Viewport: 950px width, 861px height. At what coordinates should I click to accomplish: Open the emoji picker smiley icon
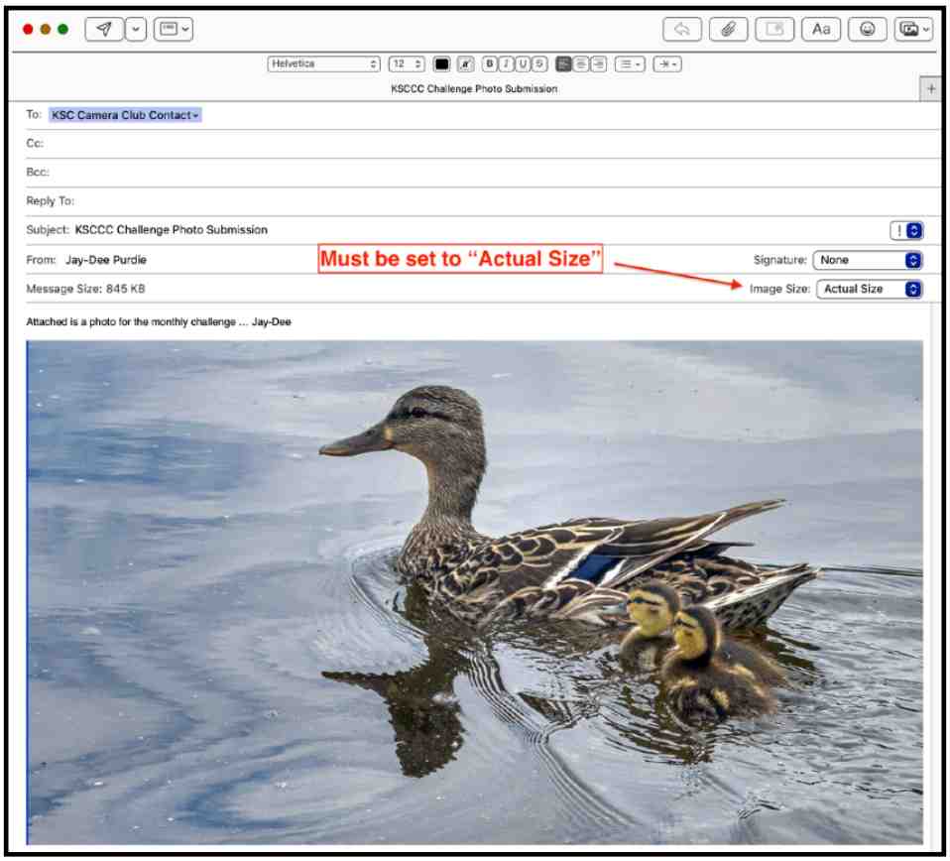click(x=868, y=29)
